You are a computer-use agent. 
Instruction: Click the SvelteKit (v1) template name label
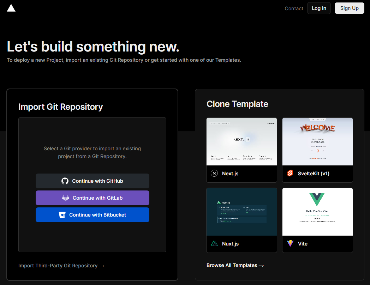314,174
